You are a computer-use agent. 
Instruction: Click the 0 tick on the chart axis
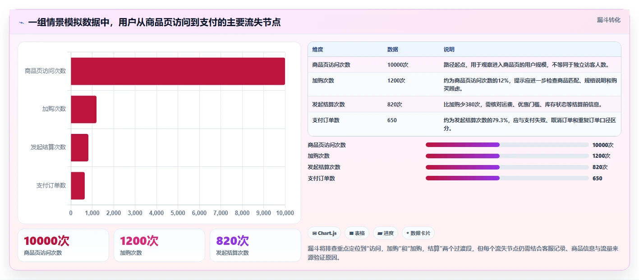[x=71, y=213]
